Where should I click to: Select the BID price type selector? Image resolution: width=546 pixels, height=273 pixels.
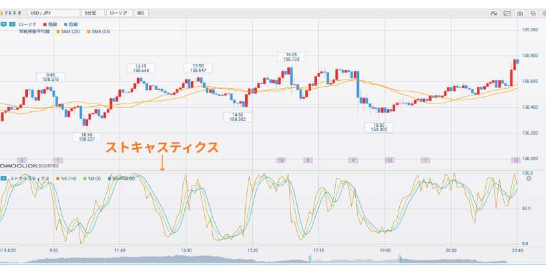140,13
